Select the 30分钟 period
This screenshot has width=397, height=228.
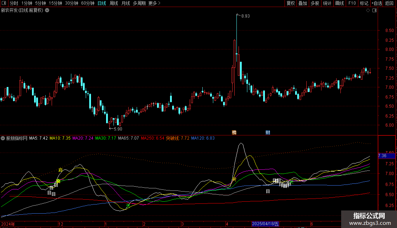(71, 3)
